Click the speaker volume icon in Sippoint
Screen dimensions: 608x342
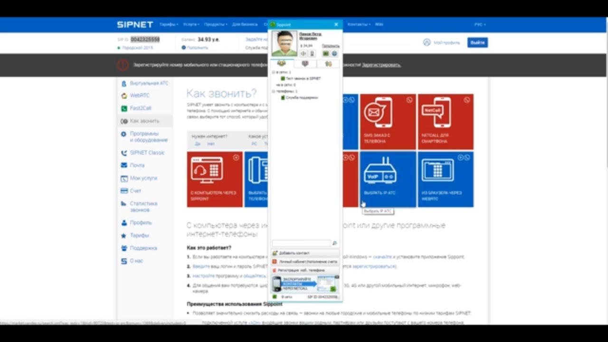[304, 54]
